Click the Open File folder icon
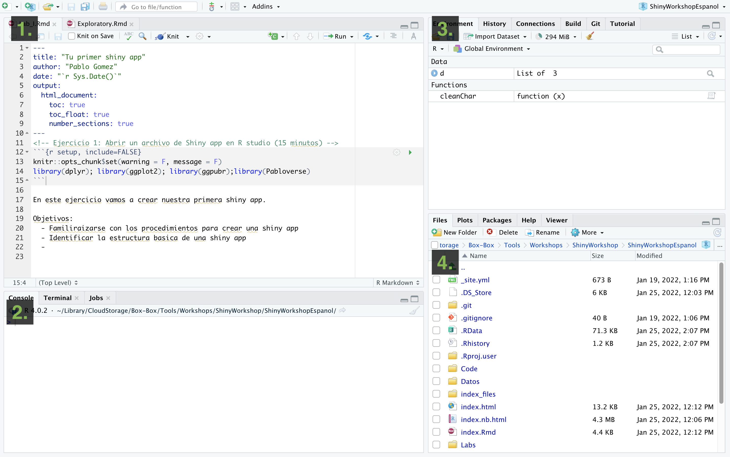The width and height of the screenshot is (730, 457). (x=47, y=6)
